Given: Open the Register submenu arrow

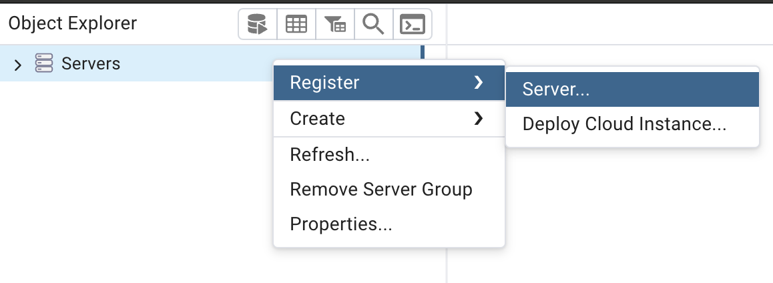Looking at the screenshot, I should coord(478,83).
